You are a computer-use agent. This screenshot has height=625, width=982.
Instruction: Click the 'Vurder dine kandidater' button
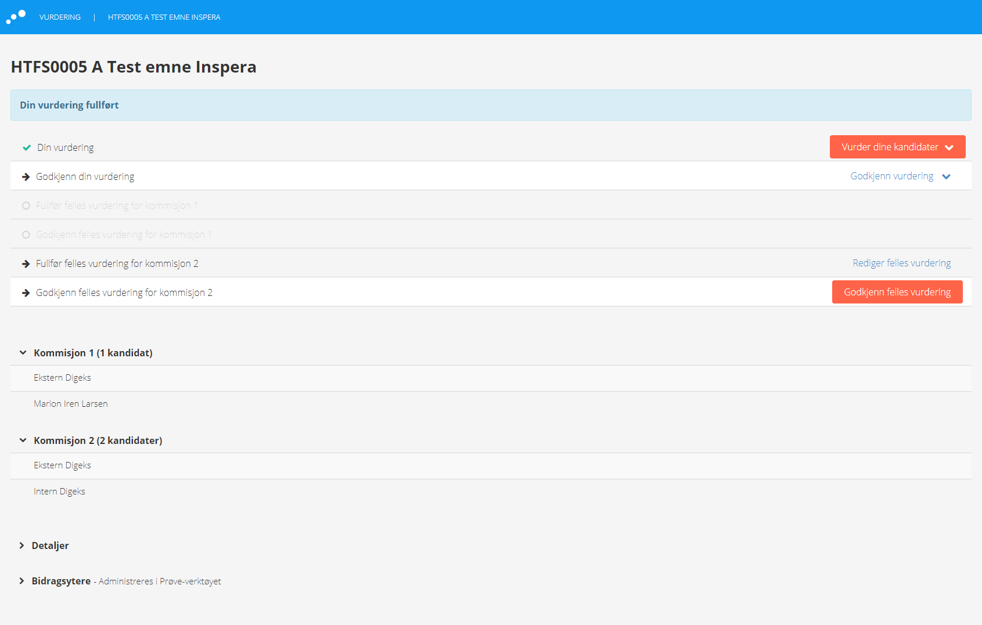[x=897, y=147]
